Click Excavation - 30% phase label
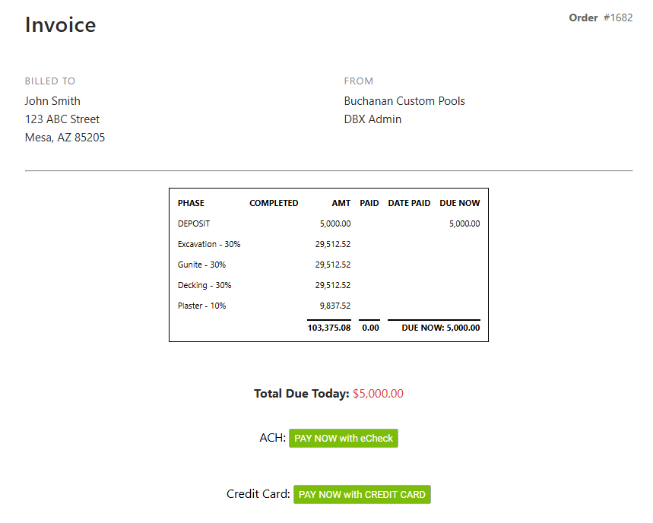This screenshot has height=523, width=653. [x=209, y=244]
